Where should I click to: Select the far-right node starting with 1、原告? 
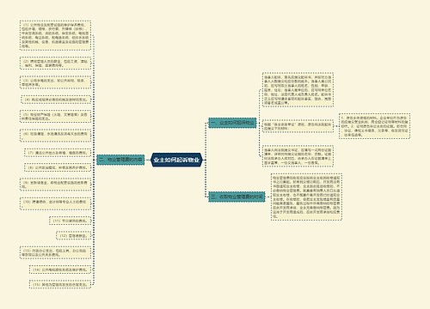coord(375,126)
